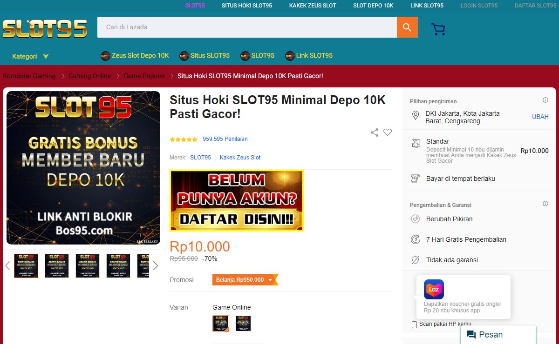Click the coin icon beside Link SLOT95
Image resolution: width=559 pixels, height=344 pixels.
point(290,56)
